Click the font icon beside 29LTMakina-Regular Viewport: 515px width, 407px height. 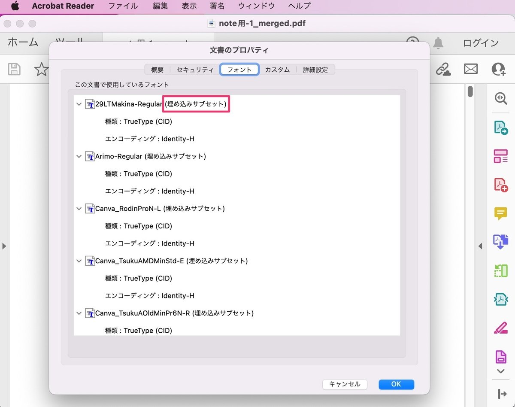point(90,104)
